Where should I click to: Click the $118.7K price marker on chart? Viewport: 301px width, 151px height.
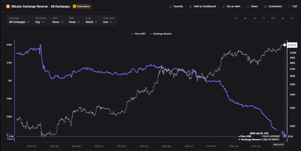click(x=292, y=45)
